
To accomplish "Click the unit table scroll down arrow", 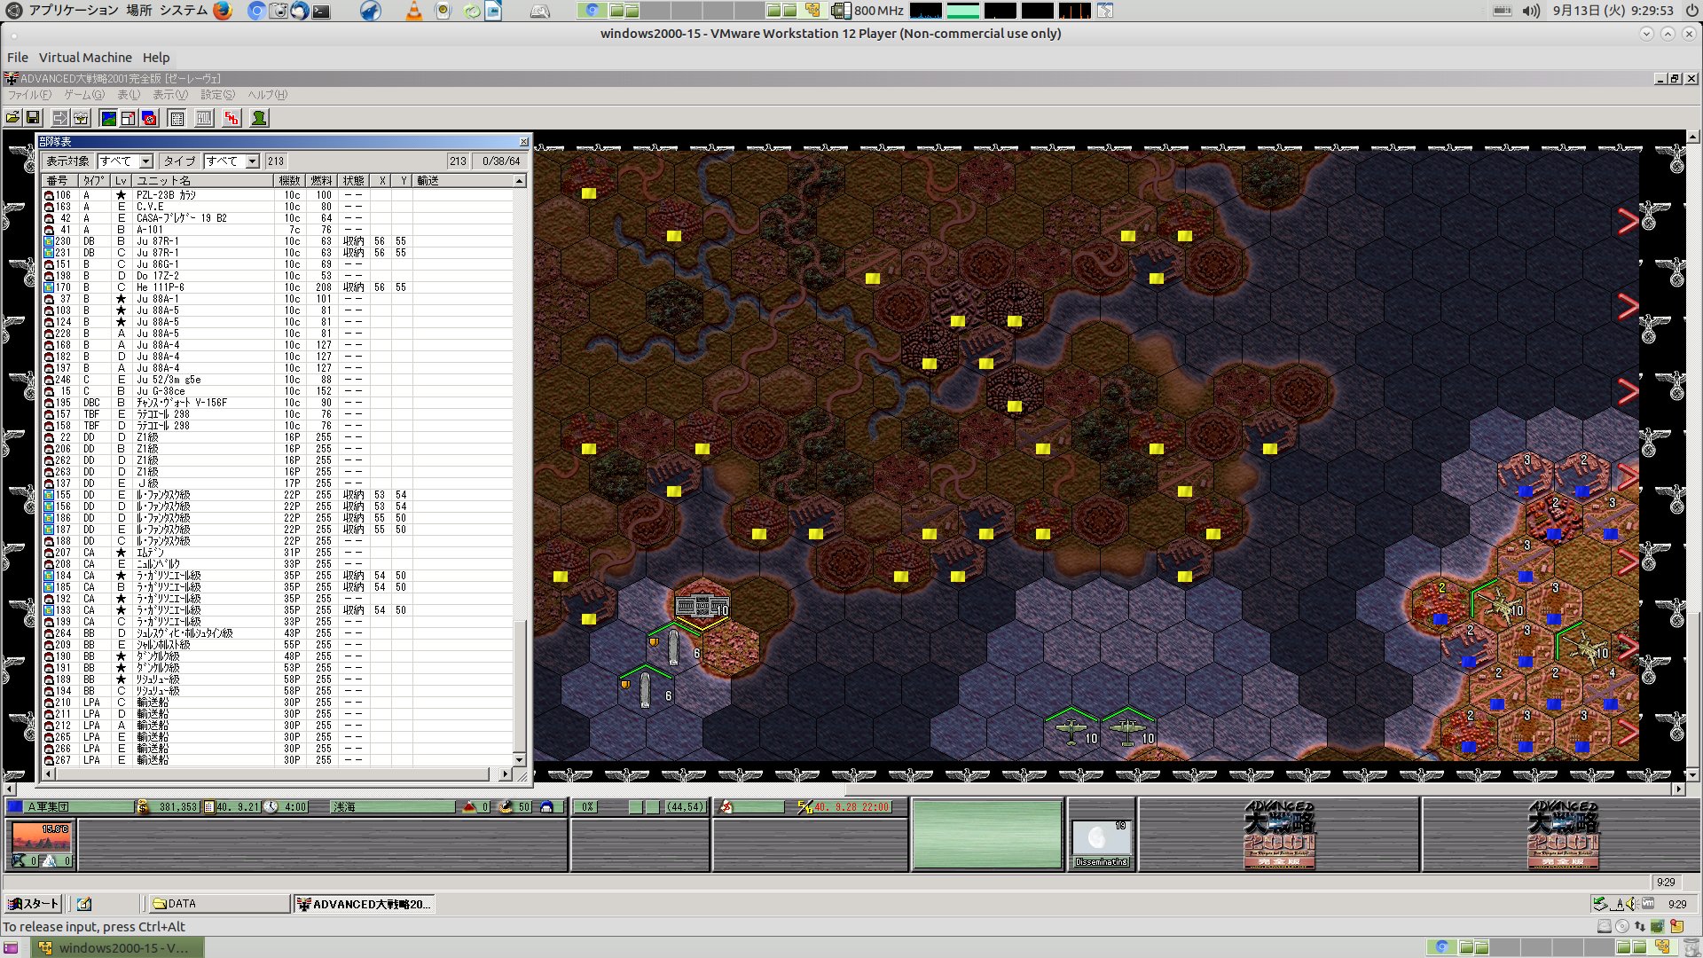I will 520,760.
